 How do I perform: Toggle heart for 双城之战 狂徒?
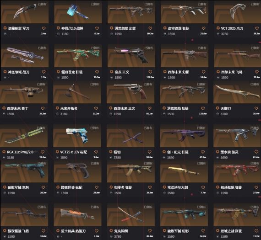(256, 231)
